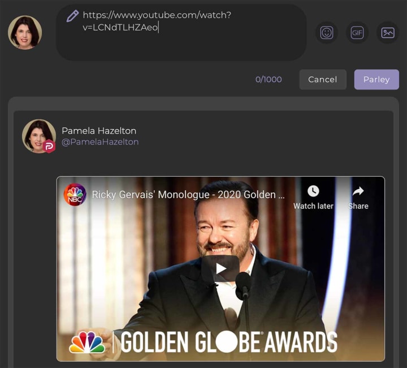Click the Pamela Hazelton display name
This screenshot has height=368, width=407.
[99, 131]
